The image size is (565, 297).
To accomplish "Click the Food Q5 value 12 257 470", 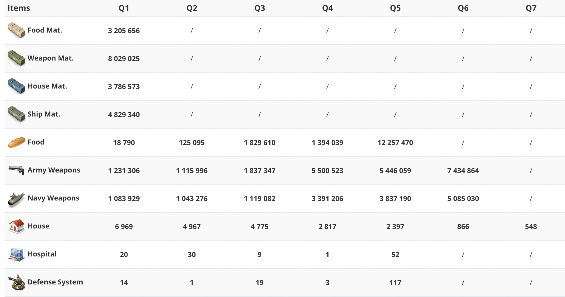I will (395, 143).
